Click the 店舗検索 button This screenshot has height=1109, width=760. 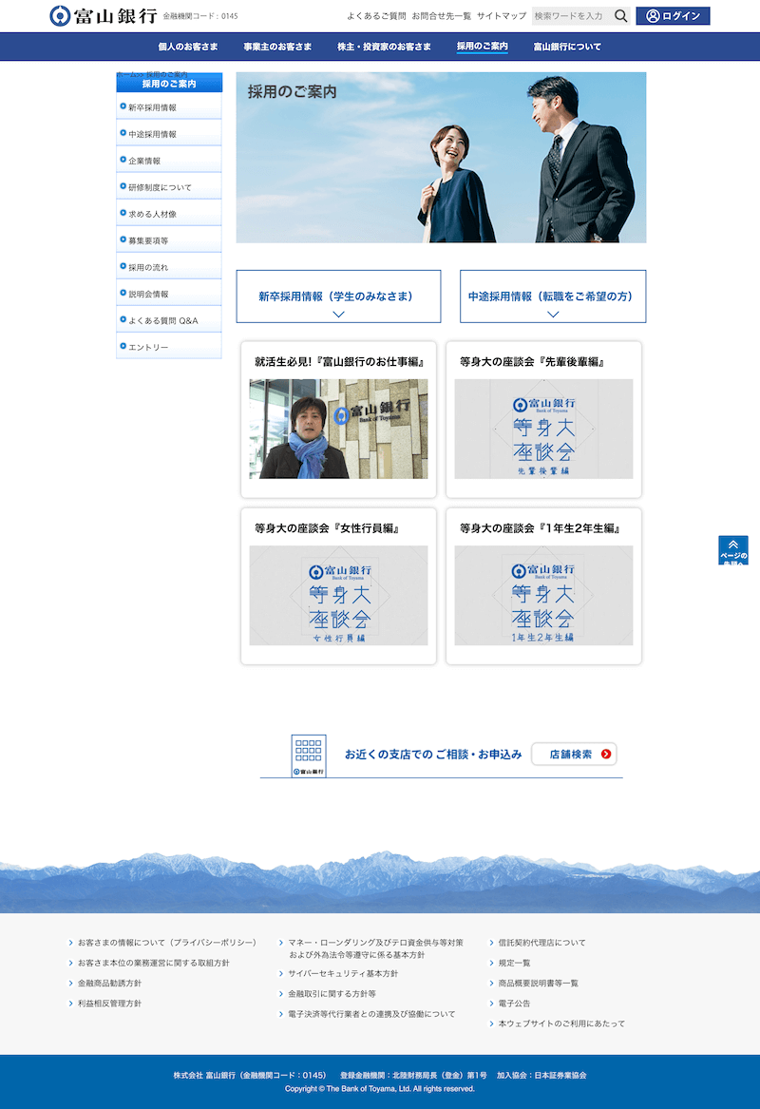[574, 754]
